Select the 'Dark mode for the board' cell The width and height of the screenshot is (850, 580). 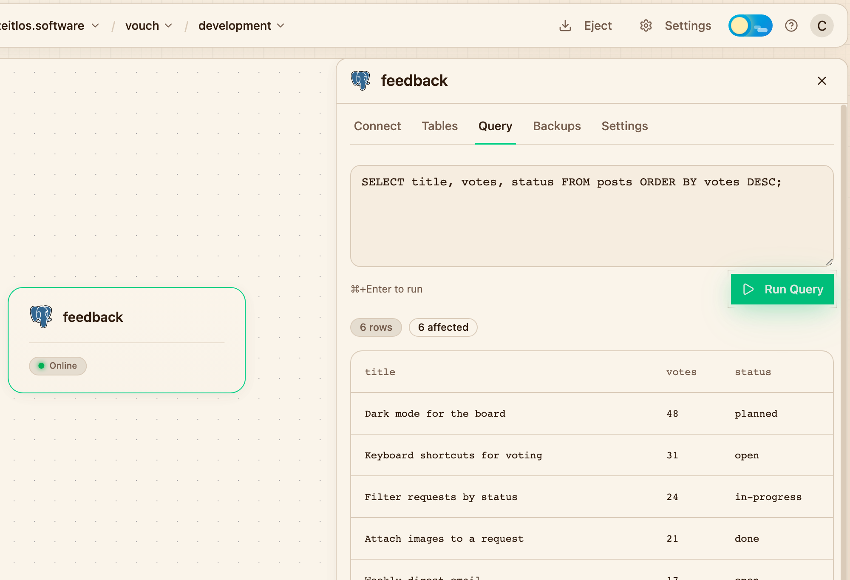coord(435,414)
